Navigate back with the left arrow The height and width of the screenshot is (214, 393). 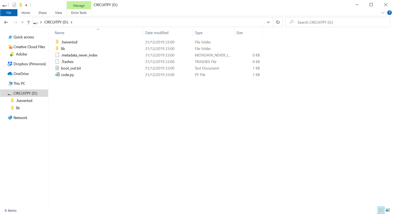pos(6,22)
